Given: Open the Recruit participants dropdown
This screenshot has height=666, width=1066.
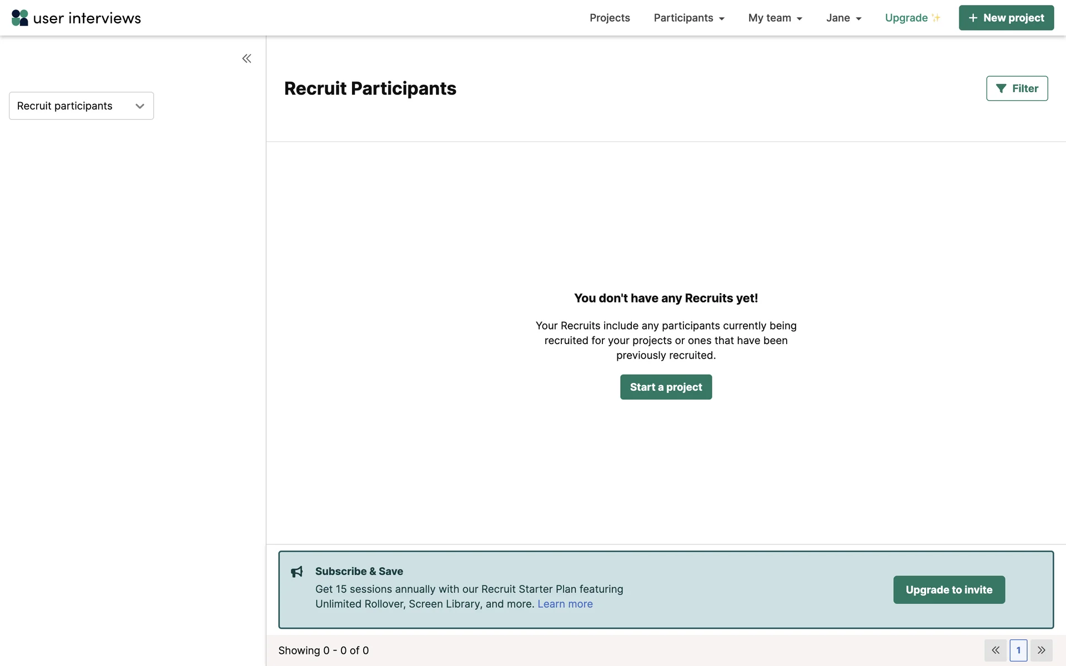Looking at the screenshot, I should [81, 106].
